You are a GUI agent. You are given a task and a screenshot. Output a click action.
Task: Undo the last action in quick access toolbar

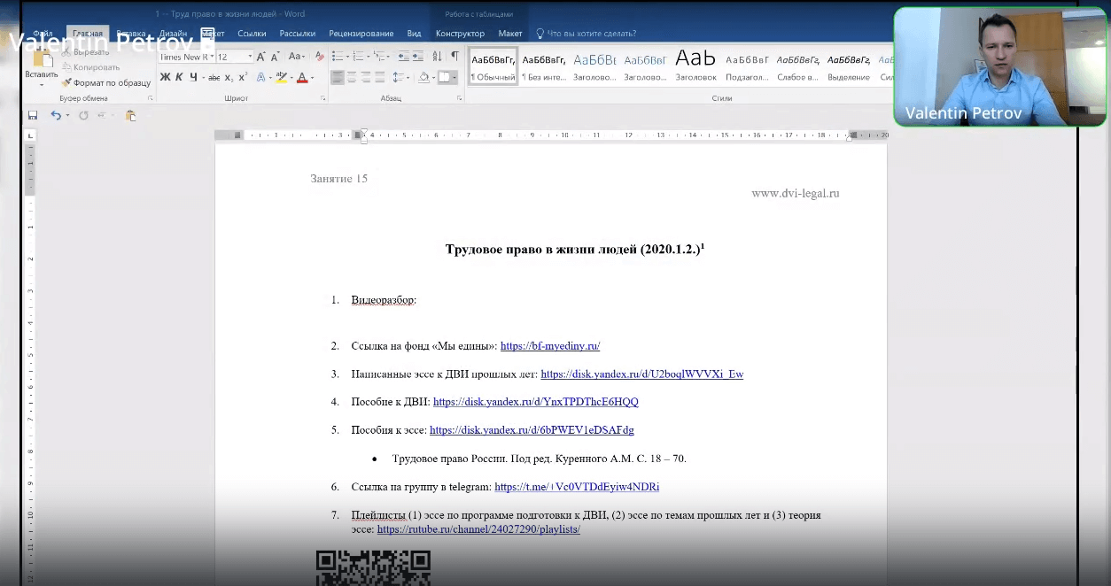(56, 115)
